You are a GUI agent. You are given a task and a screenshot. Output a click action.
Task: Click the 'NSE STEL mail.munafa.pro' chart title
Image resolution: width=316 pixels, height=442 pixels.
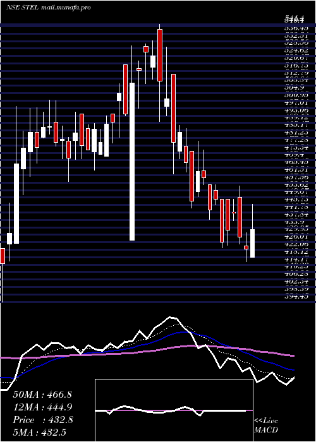pos(49,8)
